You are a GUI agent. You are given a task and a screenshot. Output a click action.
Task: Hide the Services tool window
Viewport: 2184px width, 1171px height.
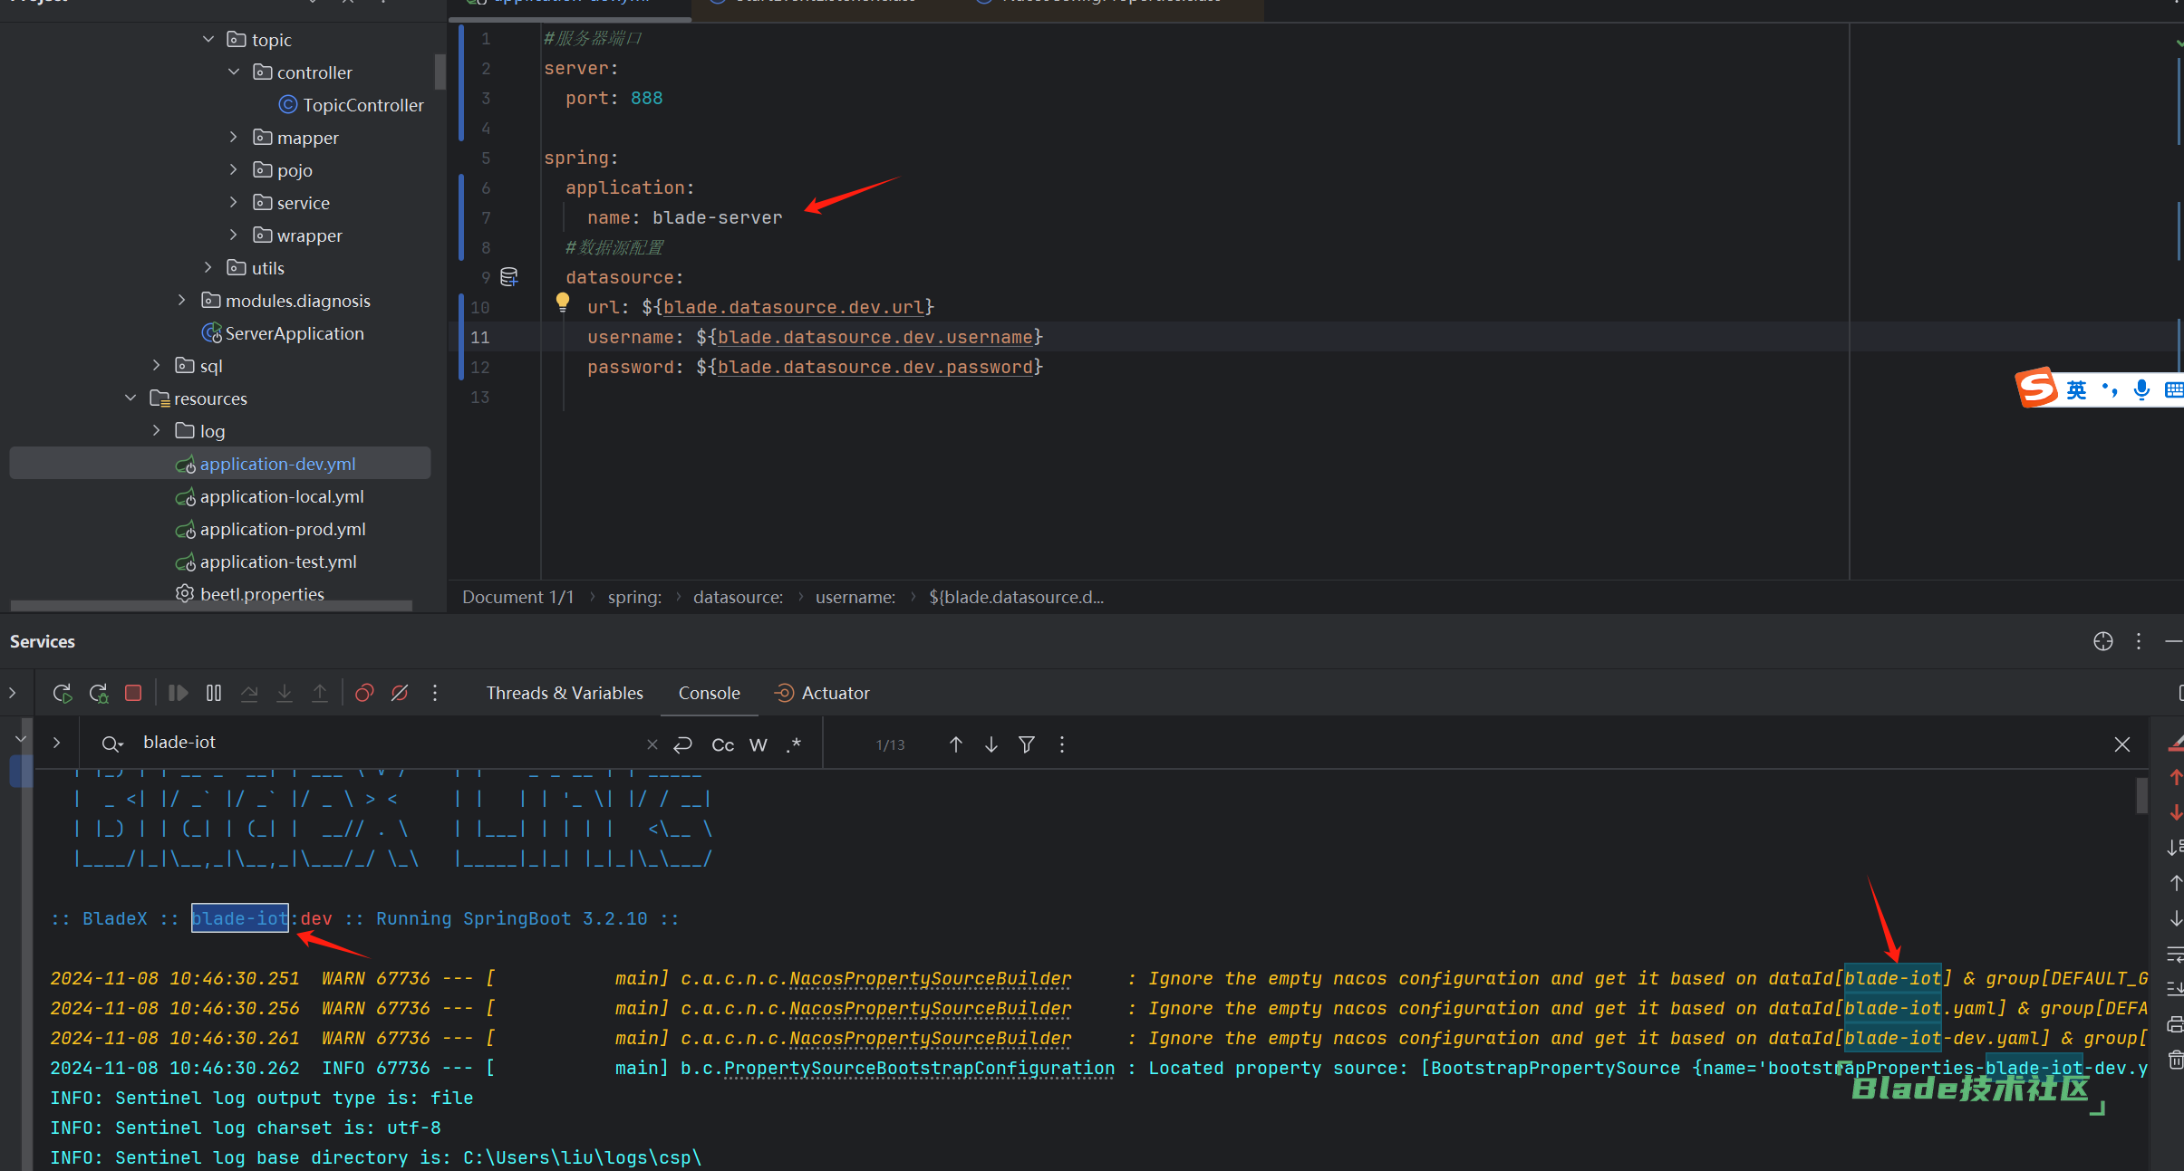click(x=2174, y=641)
